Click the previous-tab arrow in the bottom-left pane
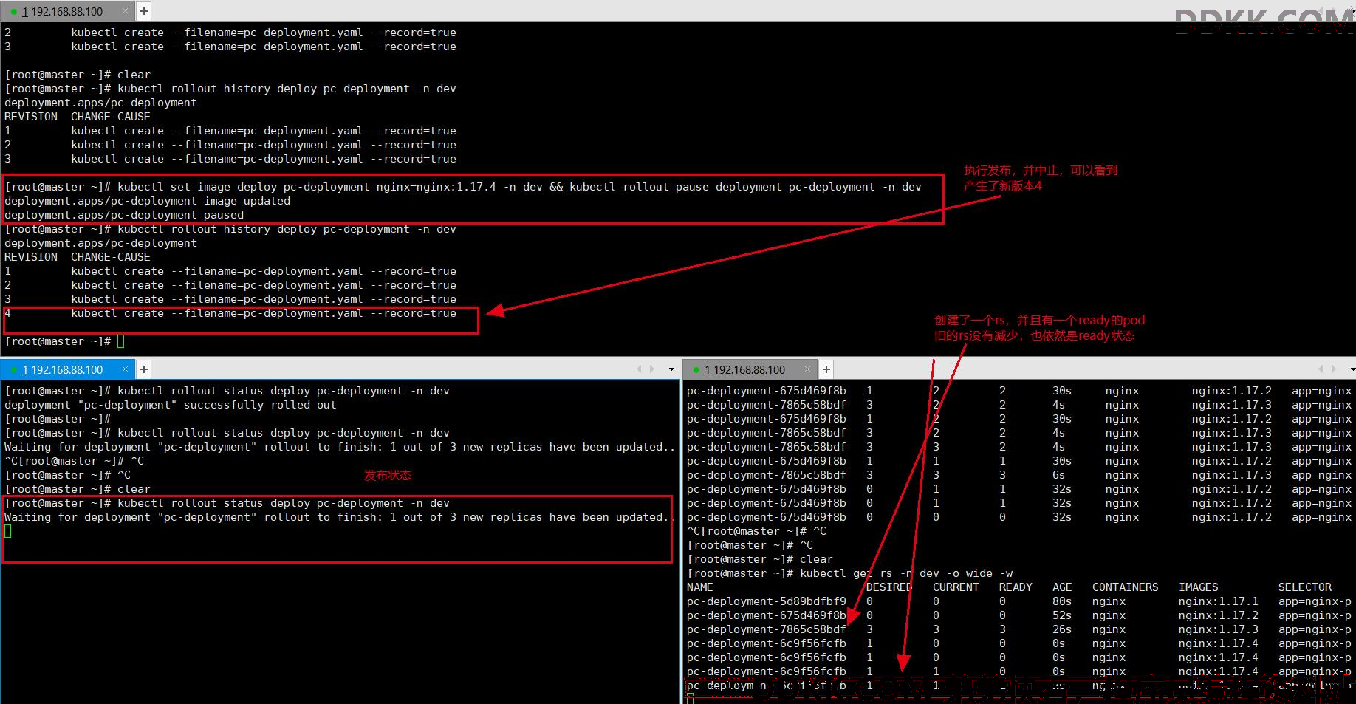 click(x=640, y=369)
